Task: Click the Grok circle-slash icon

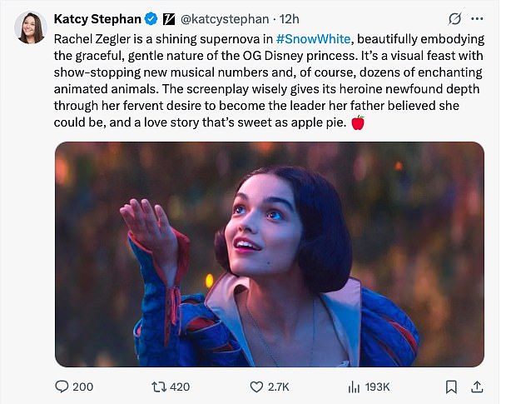Action: 455,18
